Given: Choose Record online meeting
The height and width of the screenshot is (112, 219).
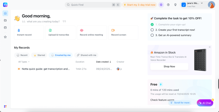Looking at the screenshot, I should pos(92,33).
